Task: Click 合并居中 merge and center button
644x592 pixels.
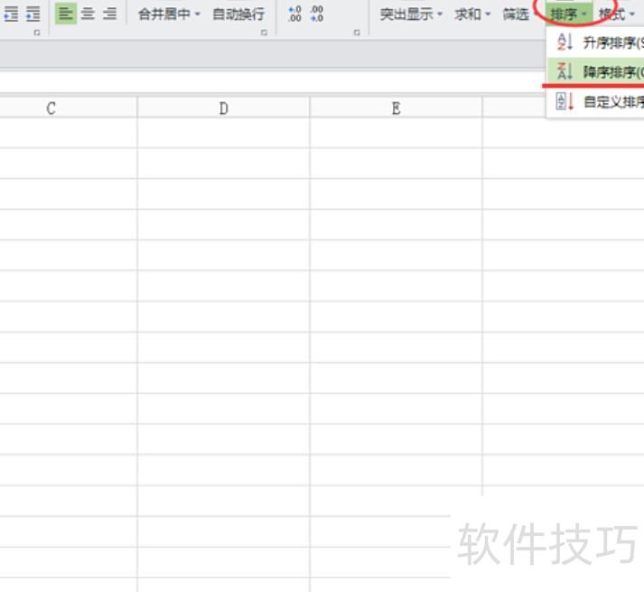Action: [164, 14]
